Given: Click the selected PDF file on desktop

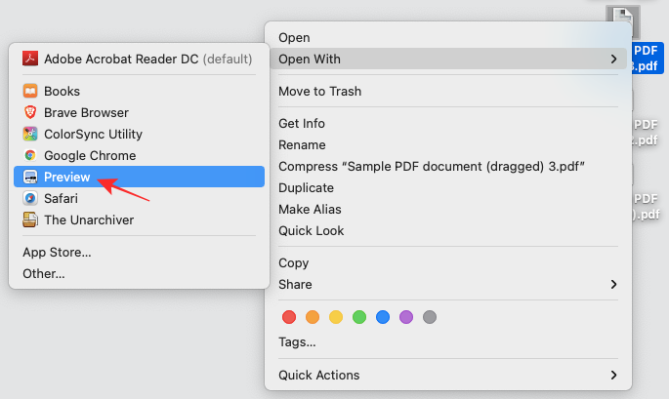Looking at the screenshot, I should pyautogui.click(x=646, y=58).
